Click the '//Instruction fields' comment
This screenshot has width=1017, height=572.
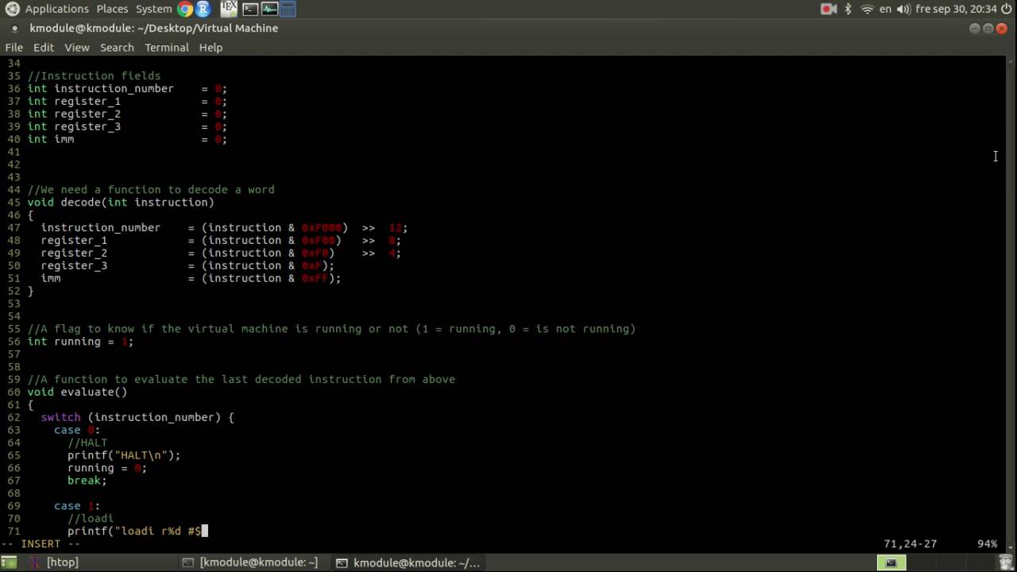pyautogui.click(x=94, y=75)
